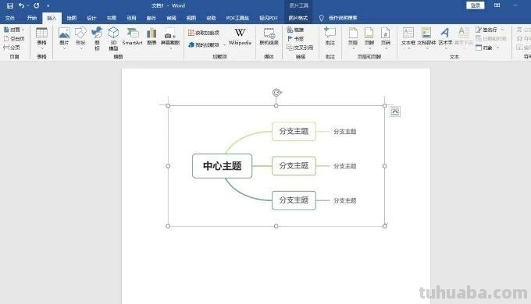531x304 pixels.
Task: Insert a 分页 (Page Break)
Action: tap(12, 48)
